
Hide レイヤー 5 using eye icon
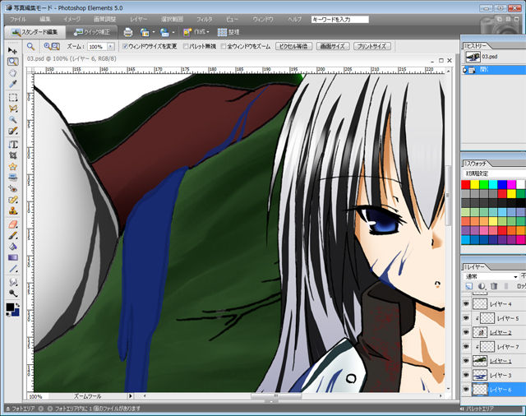coord(466,318)
